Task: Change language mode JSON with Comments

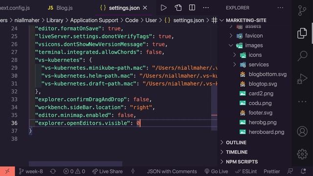Action: point(172,172)
